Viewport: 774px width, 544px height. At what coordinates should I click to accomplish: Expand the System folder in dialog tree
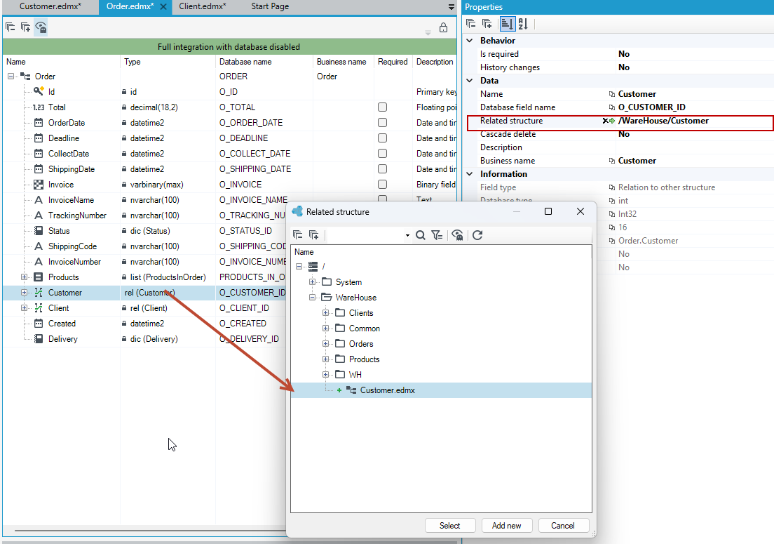312,282
